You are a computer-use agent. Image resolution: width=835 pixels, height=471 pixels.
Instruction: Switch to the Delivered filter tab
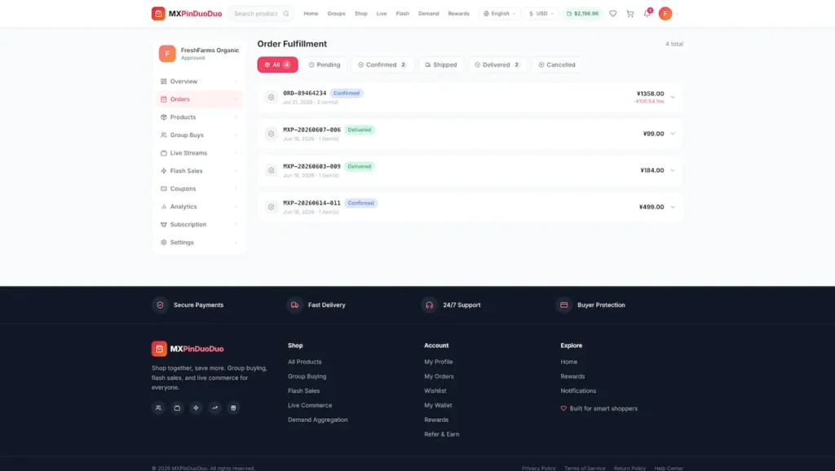[497, 64]
